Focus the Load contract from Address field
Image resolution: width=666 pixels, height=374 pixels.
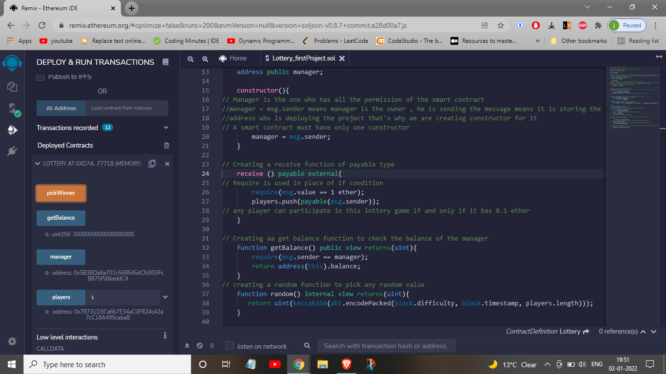(x=127, y=108)
